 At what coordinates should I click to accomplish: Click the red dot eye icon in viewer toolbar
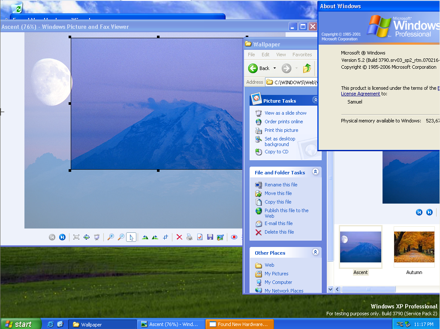click(234, 237)
